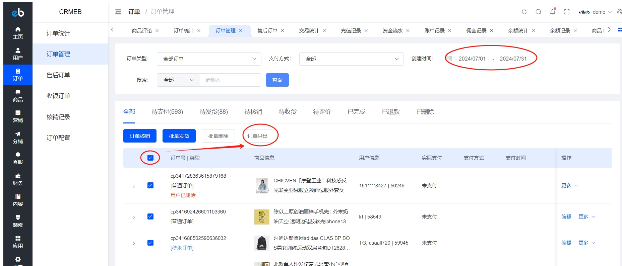Viewport: 622px width, 266px height.
Task: Click 编辑 for adidas order
Action: tap(566, 243)
